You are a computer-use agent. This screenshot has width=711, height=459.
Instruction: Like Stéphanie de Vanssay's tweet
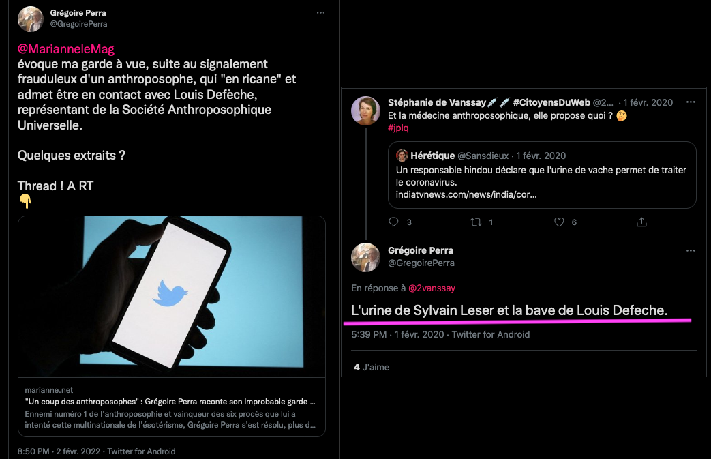click(x=559, y=222)
